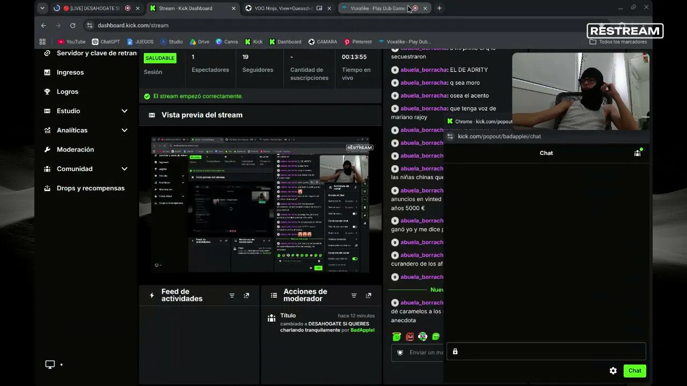Screen dimensions: 687x386
Task: Click the SALUDABLE session status badge
Action: (160, 58)
